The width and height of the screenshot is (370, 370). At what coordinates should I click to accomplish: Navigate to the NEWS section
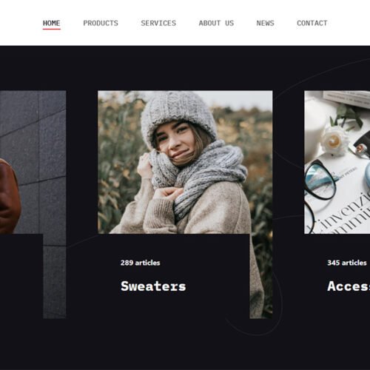click(265, 23)
